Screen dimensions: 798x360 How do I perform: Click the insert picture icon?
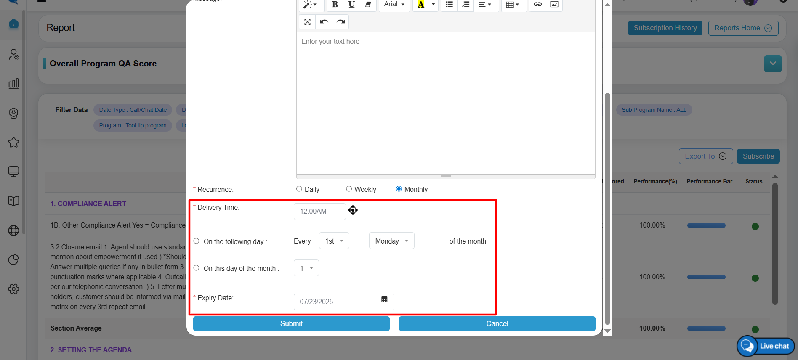[554, 5]
